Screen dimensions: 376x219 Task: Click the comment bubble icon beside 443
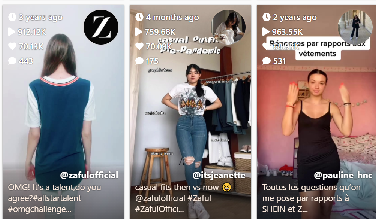coord(12,61)
